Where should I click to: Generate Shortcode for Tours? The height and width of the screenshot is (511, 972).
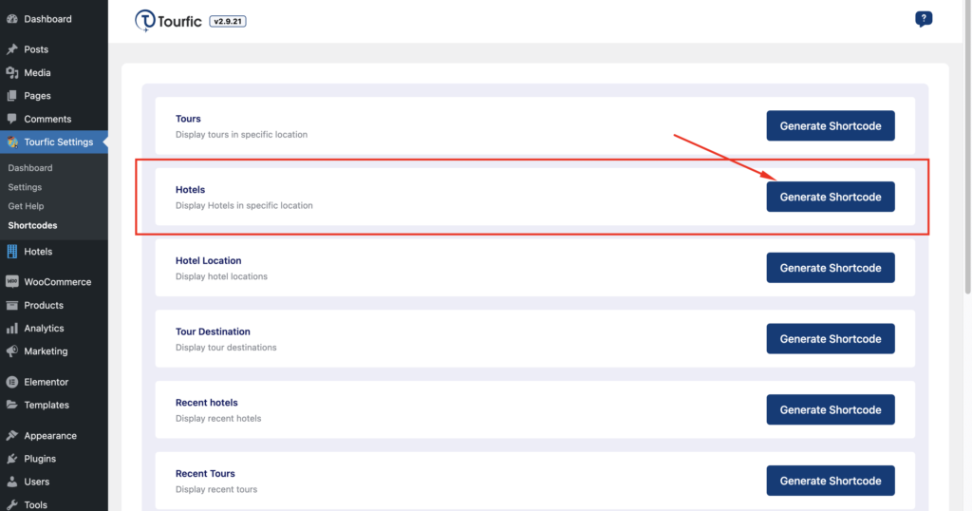coord(830,126)
